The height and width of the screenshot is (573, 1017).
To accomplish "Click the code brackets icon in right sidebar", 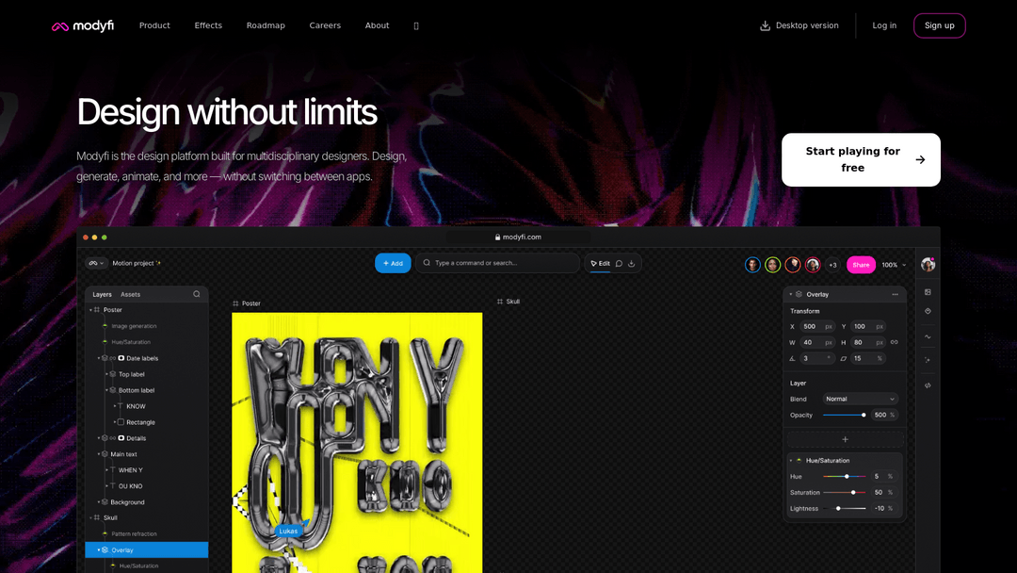I will click(928, 385).
